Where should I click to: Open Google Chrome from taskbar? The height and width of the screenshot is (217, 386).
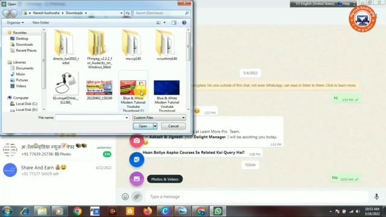point(77,212)
